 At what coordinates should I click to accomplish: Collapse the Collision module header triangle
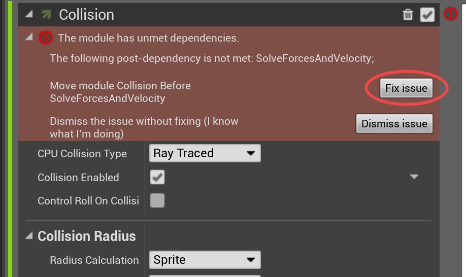tap(29, 14)
